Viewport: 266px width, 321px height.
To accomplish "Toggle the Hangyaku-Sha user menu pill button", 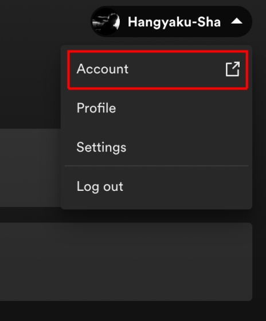I will point(171,22).
